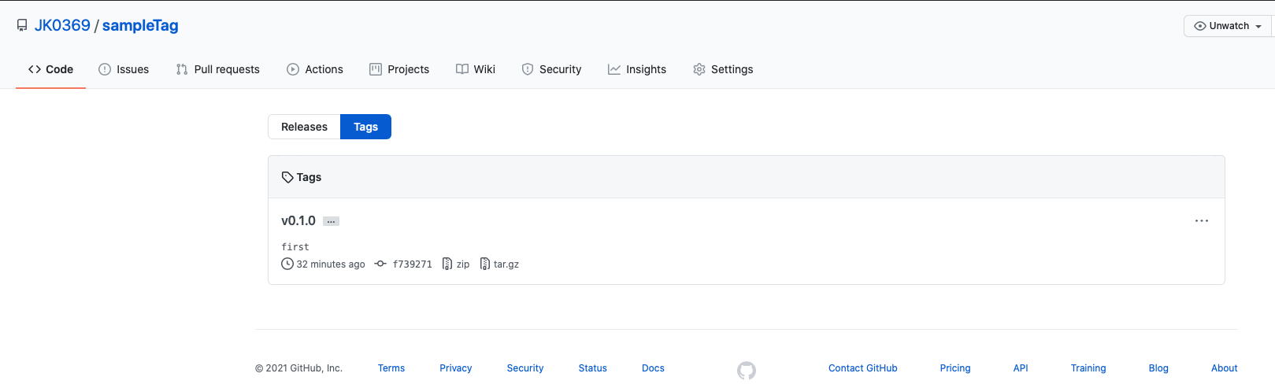The image size is (1275, 388).
Task: Open the About footer link
Action: point(1225,368)
